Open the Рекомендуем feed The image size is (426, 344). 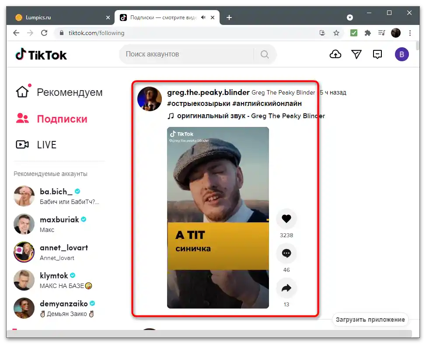click(x=59, y=92)
